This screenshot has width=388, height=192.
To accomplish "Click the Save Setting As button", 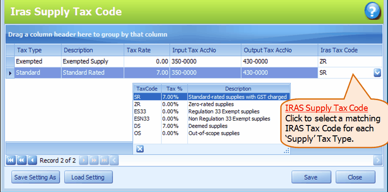I will 36,177.
